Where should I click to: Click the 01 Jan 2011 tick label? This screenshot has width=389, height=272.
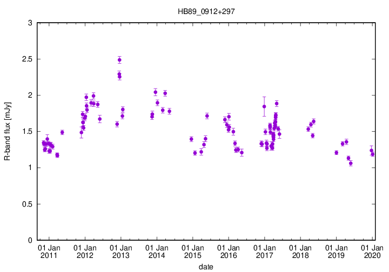click(49, 251)
